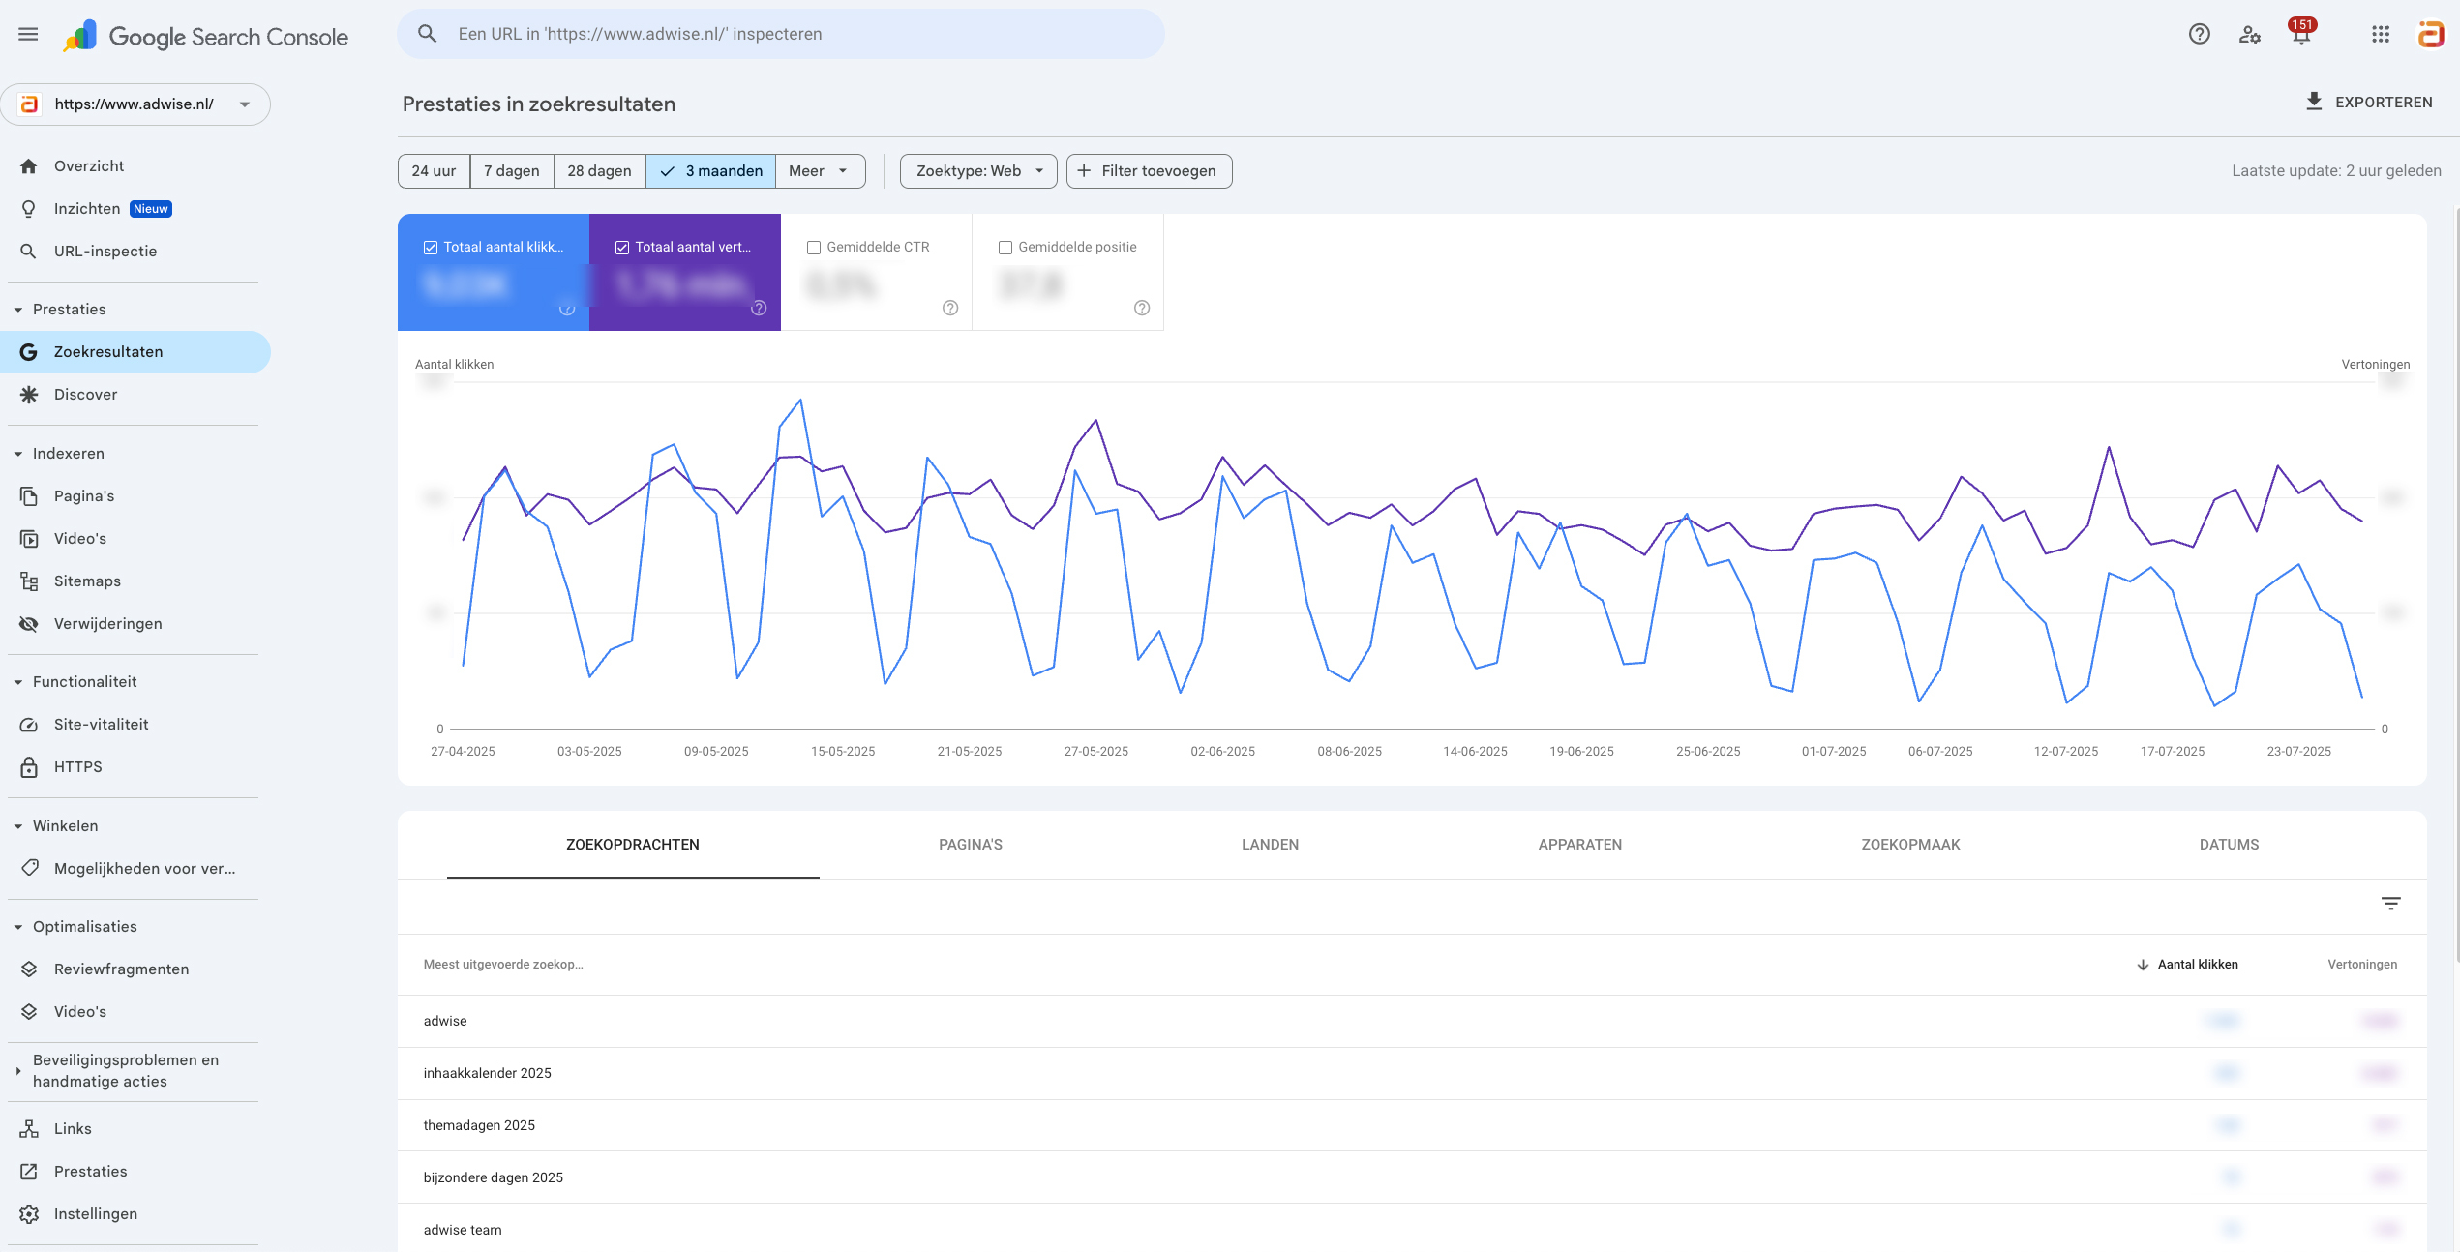
Task: Switch to the Zoekopmaak tab
Action: (x=1910, y=845)
